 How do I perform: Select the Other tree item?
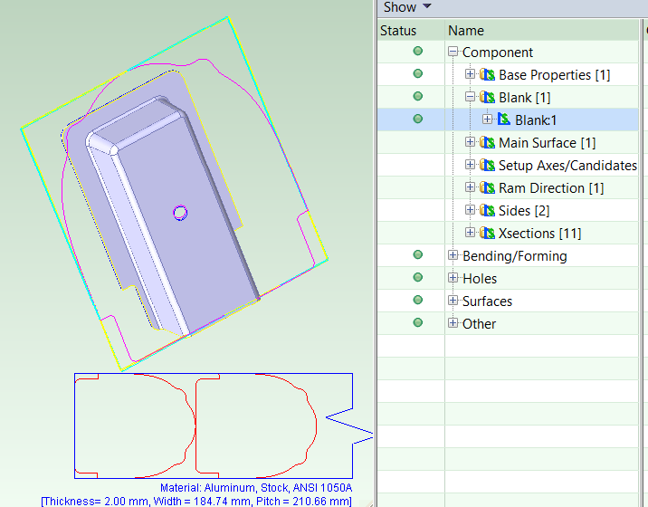coord(479,324)
